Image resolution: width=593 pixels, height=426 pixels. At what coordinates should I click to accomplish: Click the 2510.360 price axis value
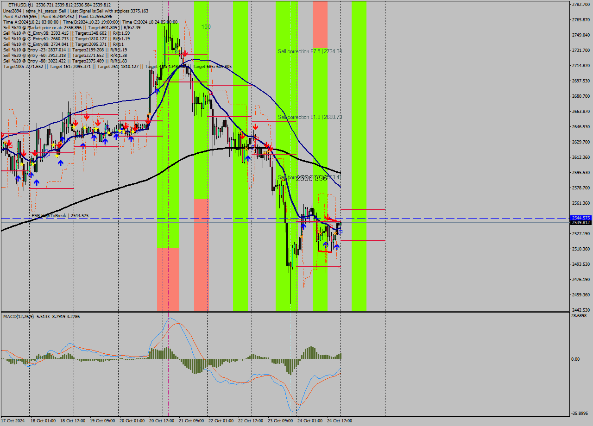tap(581, 249)
